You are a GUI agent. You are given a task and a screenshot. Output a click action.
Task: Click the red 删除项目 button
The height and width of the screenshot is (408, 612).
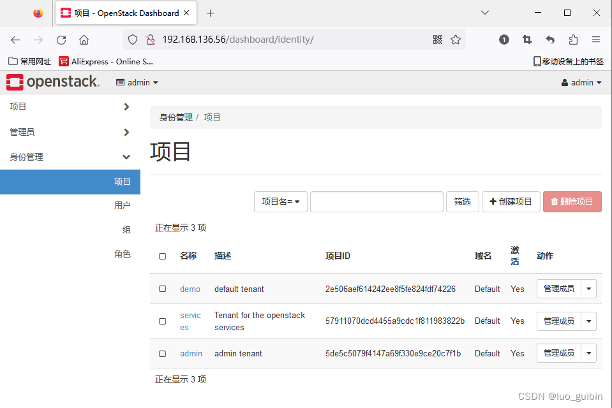pyautogui.click(x=572, y=201)
